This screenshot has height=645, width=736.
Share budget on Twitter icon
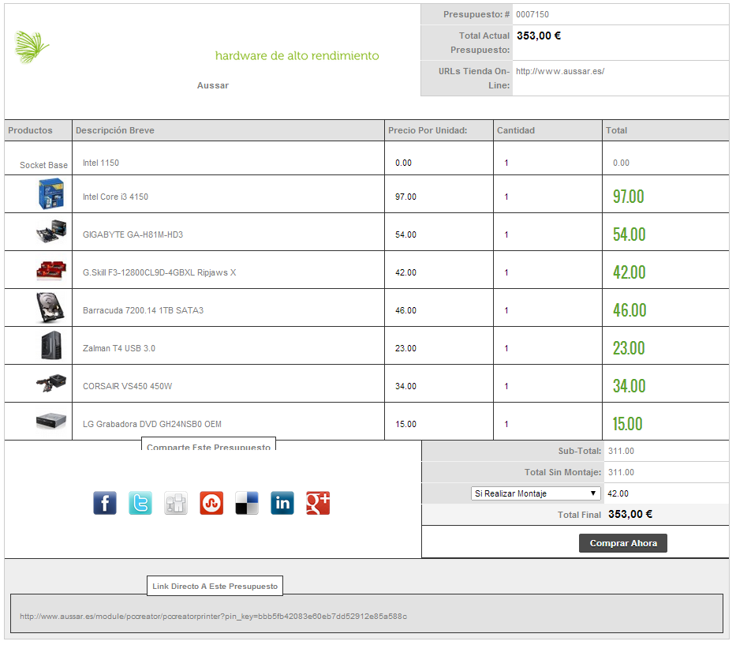140,503
